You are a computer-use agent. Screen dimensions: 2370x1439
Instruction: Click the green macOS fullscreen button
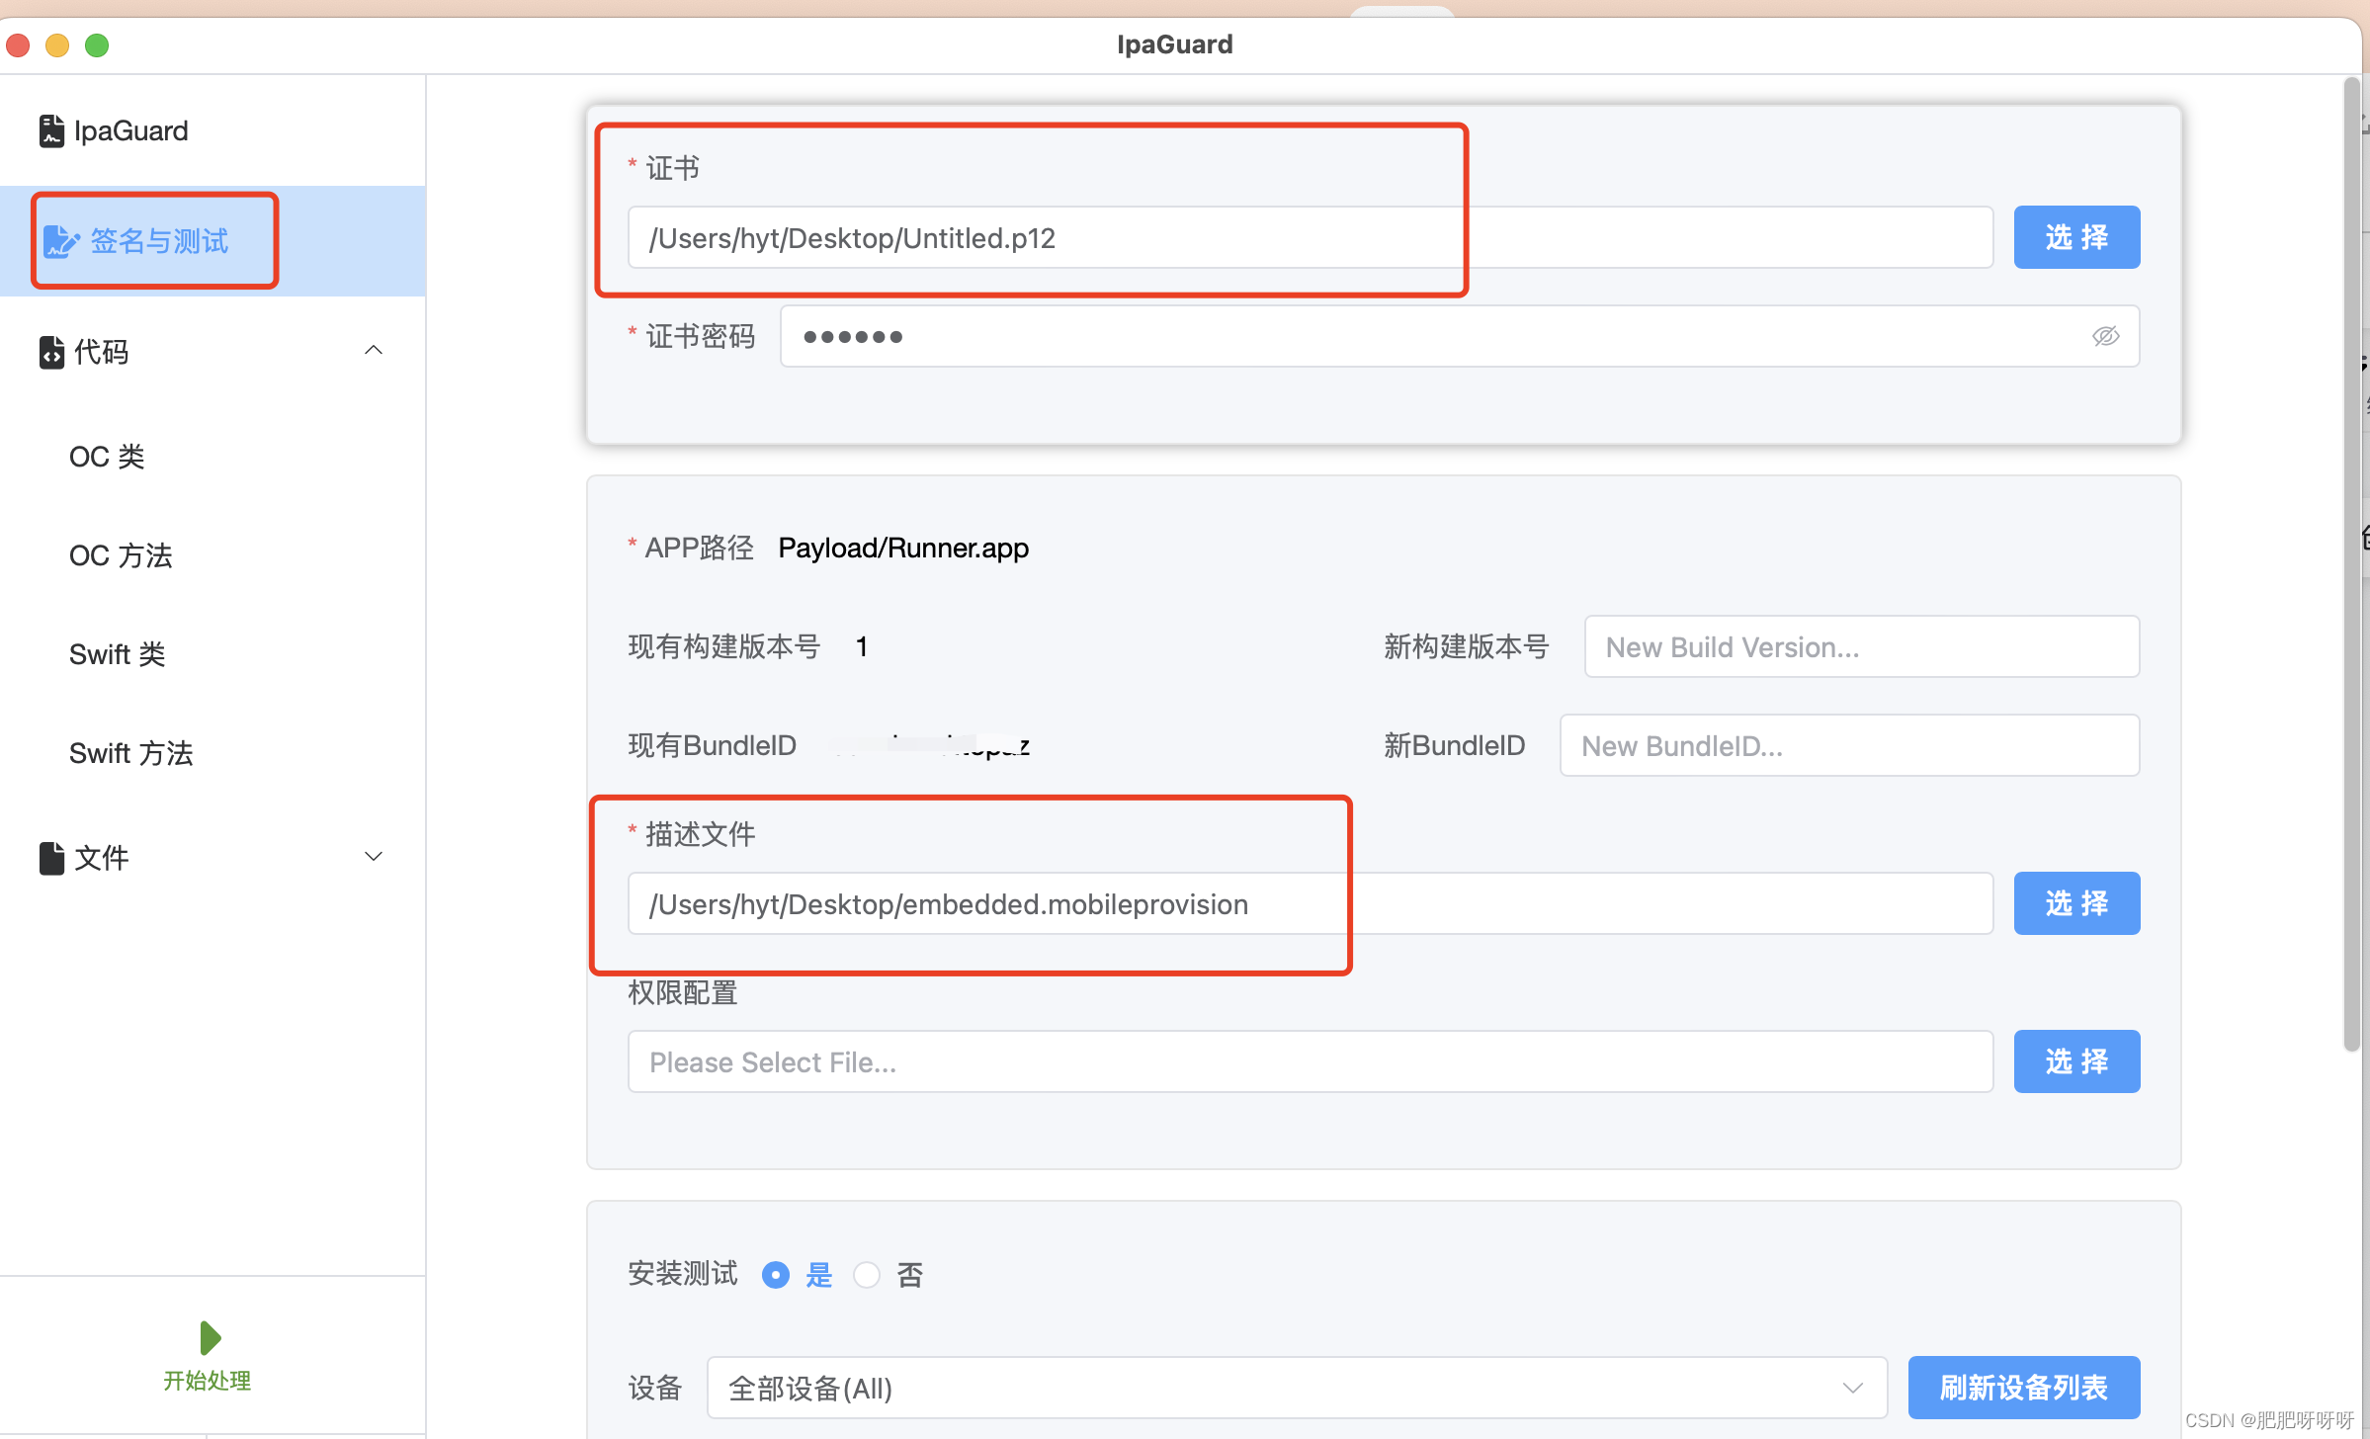click(x=97, y=45)
